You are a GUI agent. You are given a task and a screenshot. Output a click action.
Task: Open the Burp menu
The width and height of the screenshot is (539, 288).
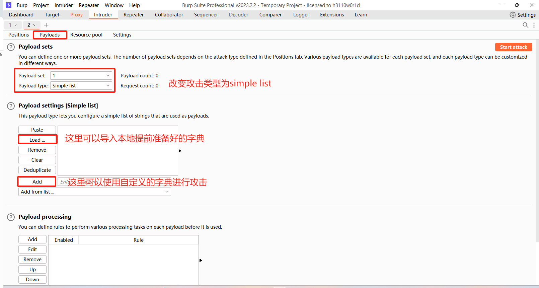tap(22, 5)
